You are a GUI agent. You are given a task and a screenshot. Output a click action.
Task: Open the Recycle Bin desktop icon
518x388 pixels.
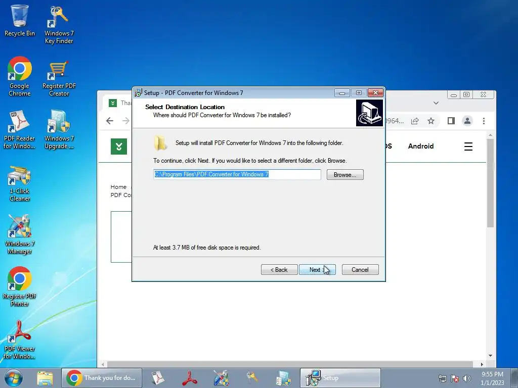click(20, 20)
